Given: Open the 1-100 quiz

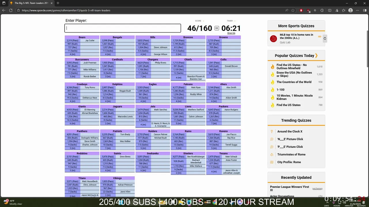Looking at the screenshot, I should click(280, 90).
